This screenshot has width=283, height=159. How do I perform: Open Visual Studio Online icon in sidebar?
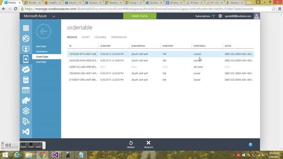point(26,132)
